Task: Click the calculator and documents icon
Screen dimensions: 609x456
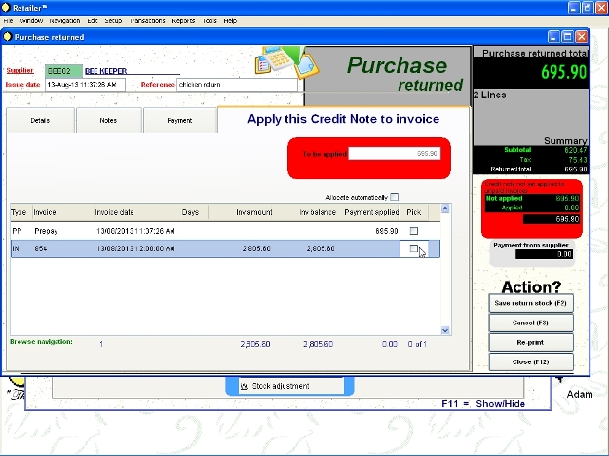Action: [278, 60]
